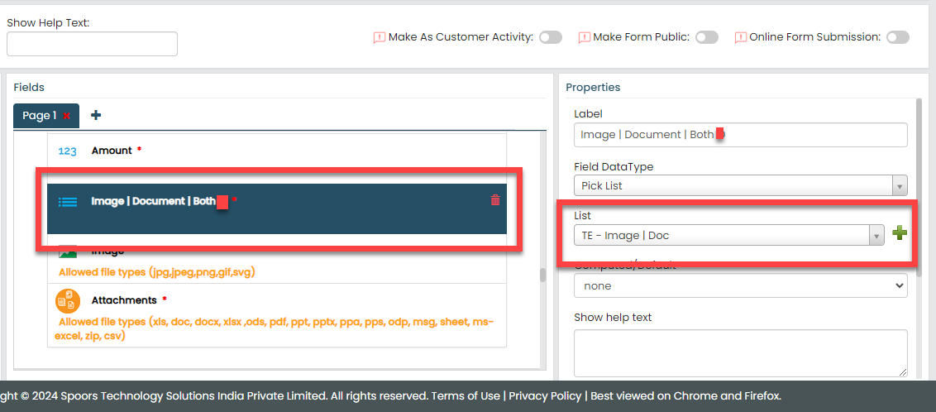Click the 123 number icon beside Amount
Screen dimensions: 936x412
tap(68, 151)
